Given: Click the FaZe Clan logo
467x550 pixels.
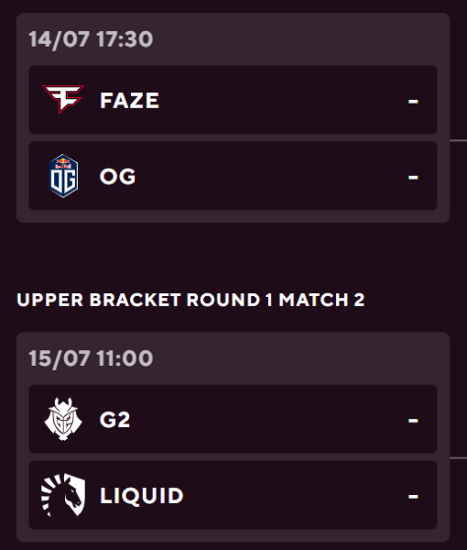Looking at the screenshot, I should coord(63,99).
